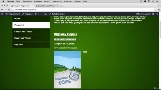Click the page's vertical scrollbar thumb

(160, 29)
